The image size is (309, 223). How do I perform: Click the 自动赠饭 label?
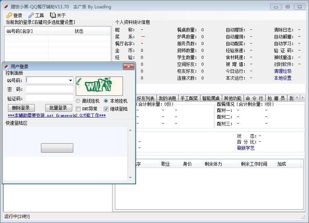point(236,30)
